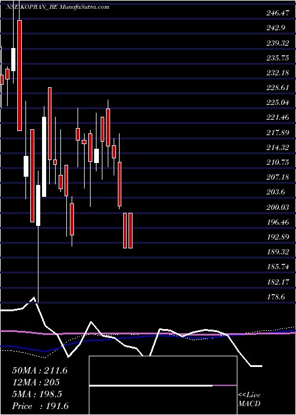The height and width of the screenshot is (415, 296).
Task: Click the 242.9 price axis label
Action: [x=275, y=28]
